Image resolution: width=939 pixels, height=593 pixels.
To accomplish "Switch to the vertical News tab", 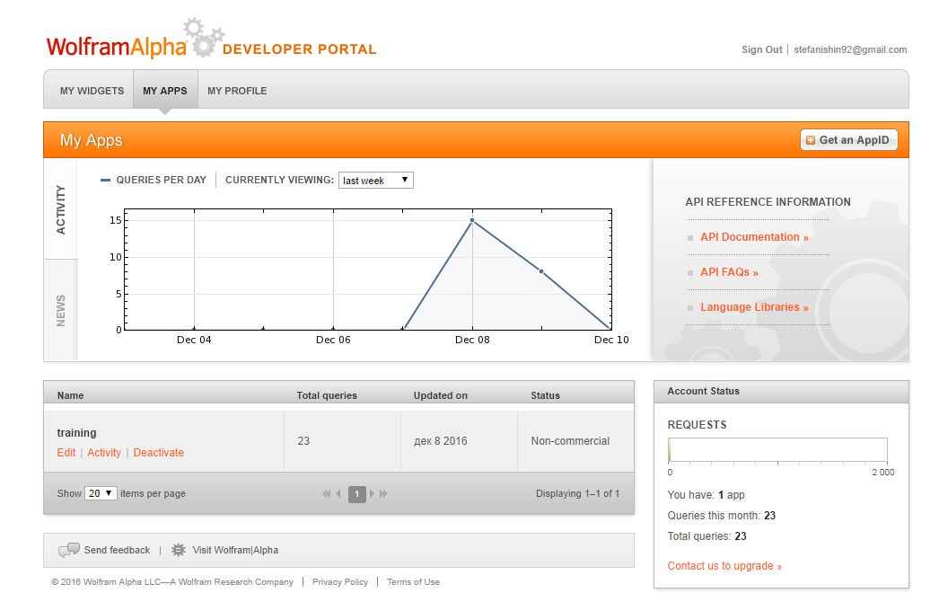I will (x=60, y=311).
